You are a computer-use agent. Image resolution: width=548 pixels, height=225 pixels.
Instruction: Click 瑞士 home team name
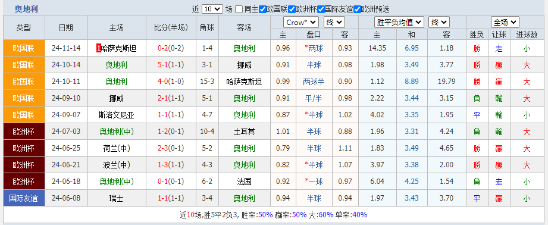[117, 198]
